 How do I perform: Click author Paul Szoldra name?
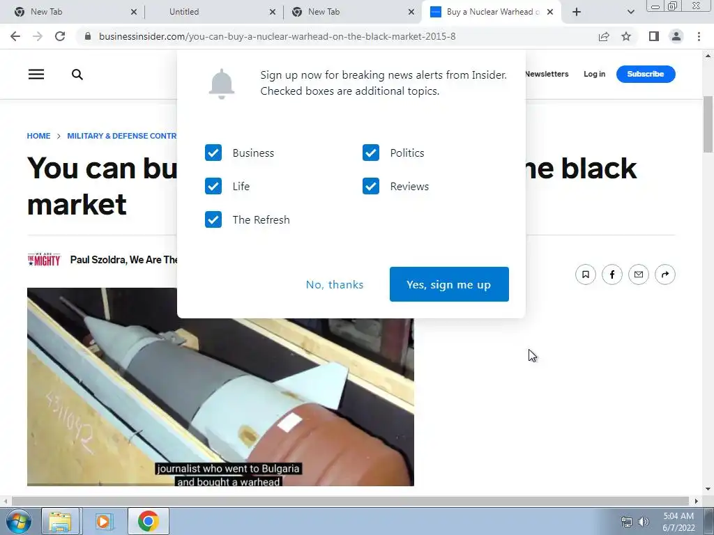point(98,260)
